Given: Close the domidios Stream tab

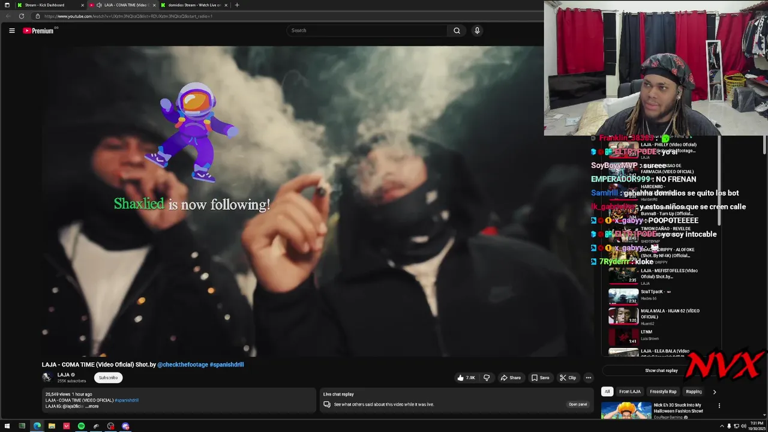Looking at the screenshot, I should 226,5.
